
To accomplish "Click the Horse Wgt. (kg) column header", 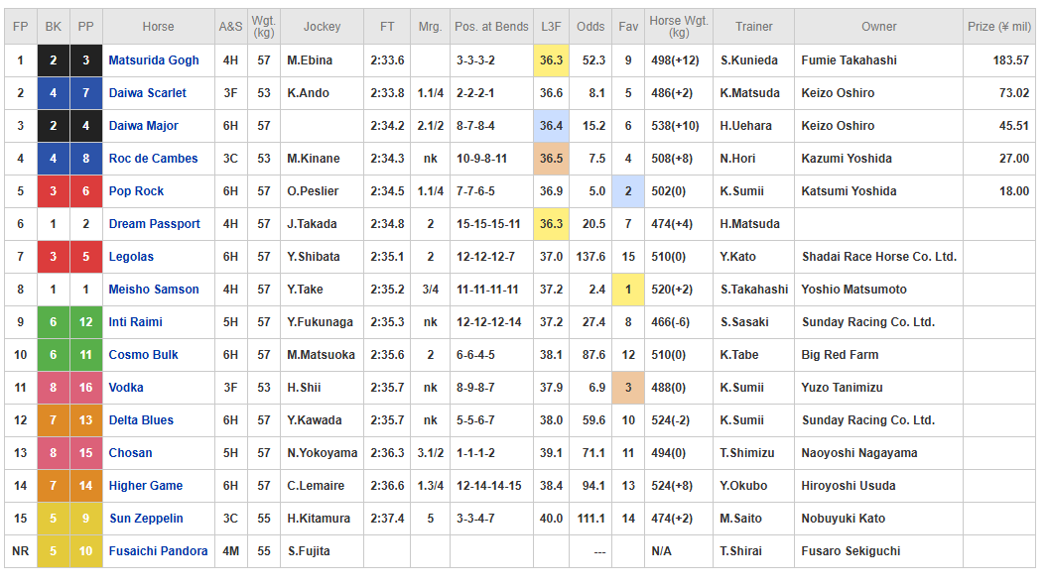I will (679, 27).
